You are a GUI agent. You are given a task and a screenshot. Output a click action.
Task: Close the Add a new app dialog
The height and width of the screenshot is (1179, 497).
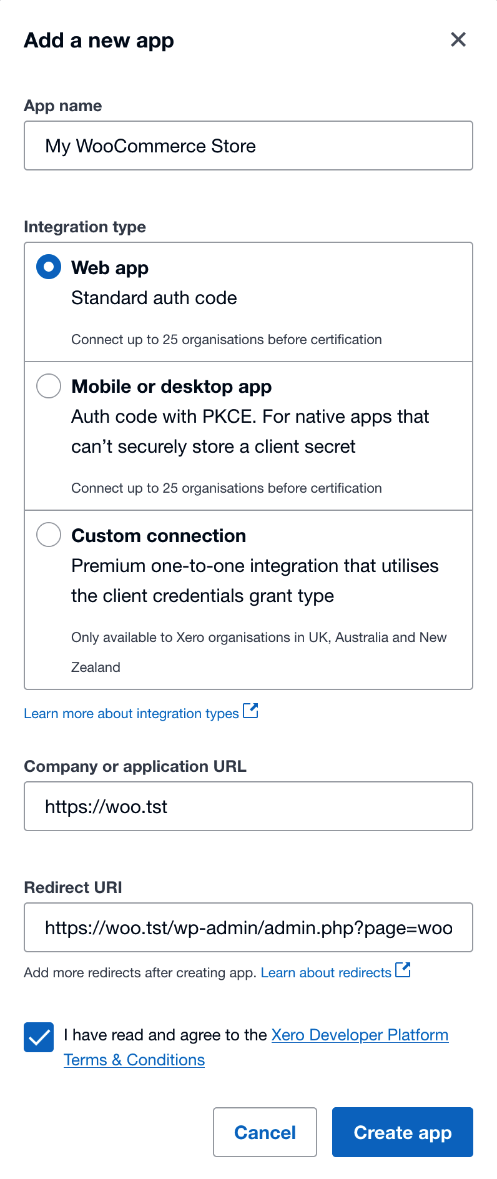coord(458,39)
